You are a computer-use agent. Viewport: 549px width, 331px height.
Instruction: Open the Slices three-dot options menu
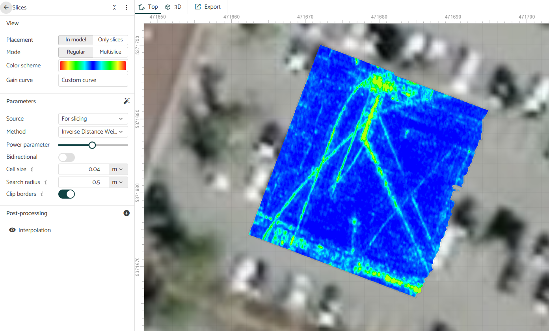coord(127,7)
